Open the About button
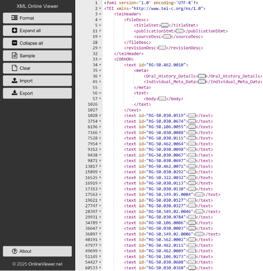 tap(37, 251)
